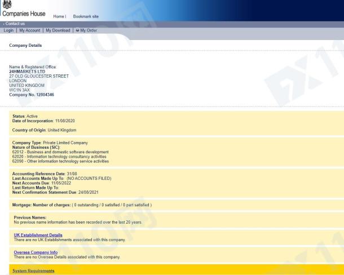The width and height of the screenshot is (344, 275).
Task: Go to the Login menu item
Action: coord(8,30)
